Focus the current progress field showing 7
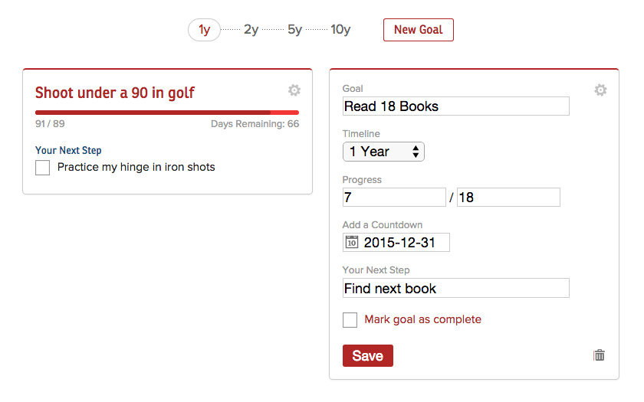Viewport: 644px width, 402px height. click(394, 198)
